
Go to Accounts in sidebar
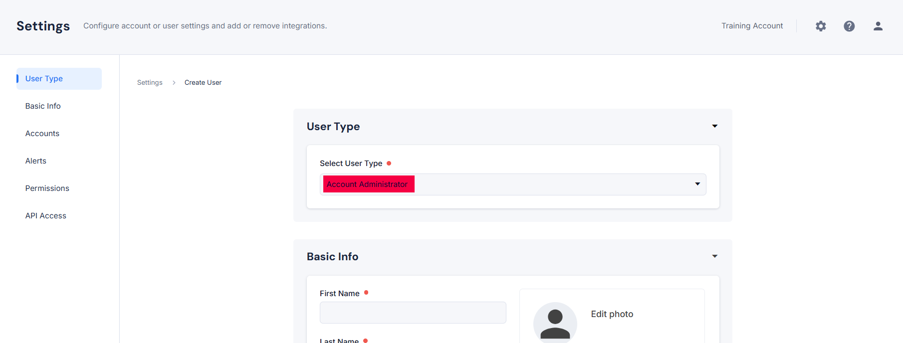(x=42, y=134)
